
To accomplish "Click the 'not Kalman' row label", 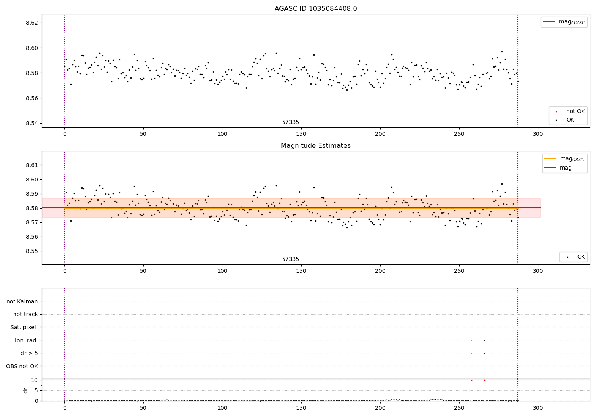I will (x=22, y=302).
